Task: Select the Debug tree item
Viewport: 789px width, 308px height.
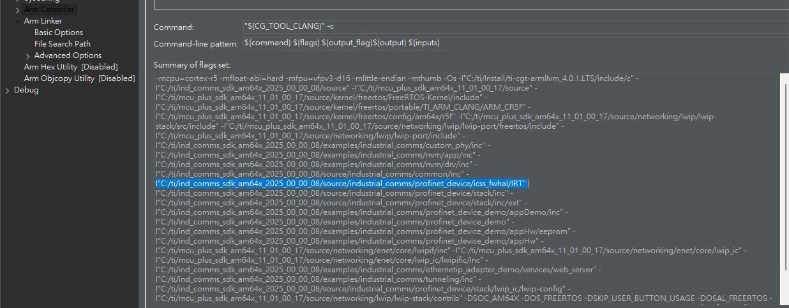Action: 26,90
